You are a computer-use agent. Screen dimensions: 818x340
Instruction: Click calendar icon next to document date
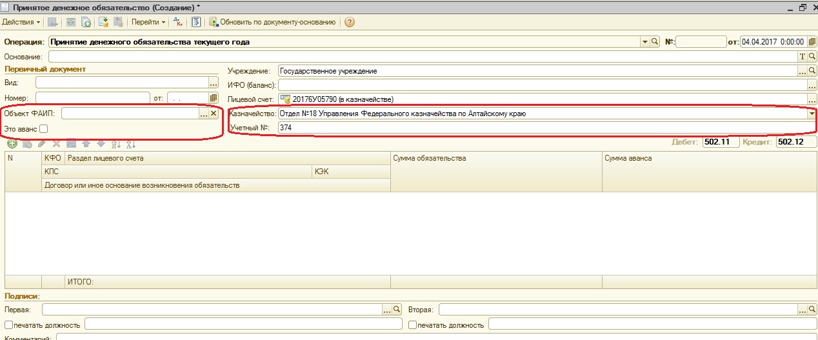(812, 41)
